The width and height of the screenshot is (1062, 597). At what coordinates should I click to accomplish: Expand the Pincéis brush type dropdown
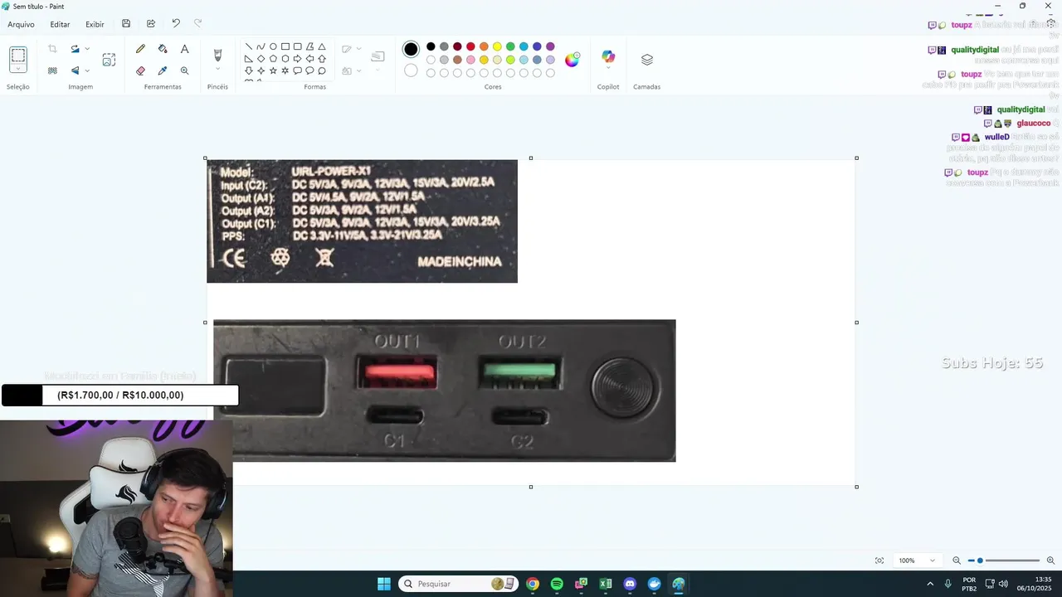pyautogui.click(x=217, y=70)
